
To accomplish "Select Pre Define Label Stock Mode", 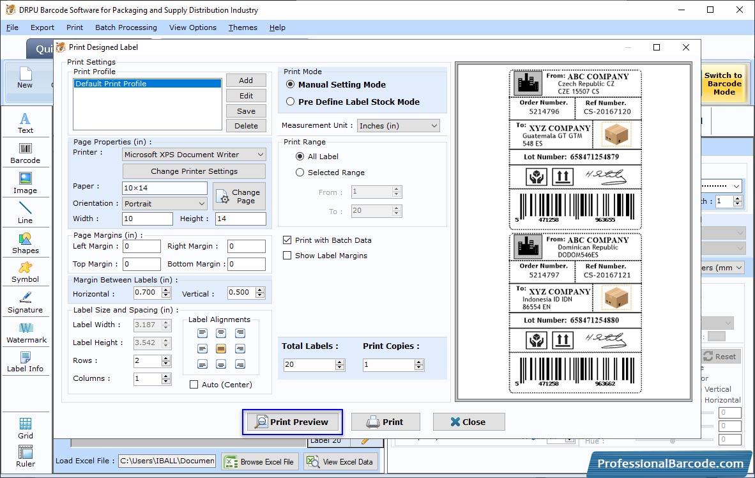I will click(x=291, y=102).
